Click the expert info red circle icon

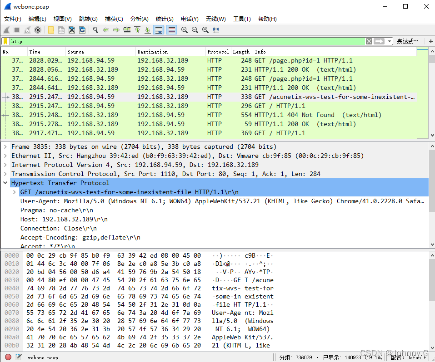pyautogui.click(x=8, y=357)
